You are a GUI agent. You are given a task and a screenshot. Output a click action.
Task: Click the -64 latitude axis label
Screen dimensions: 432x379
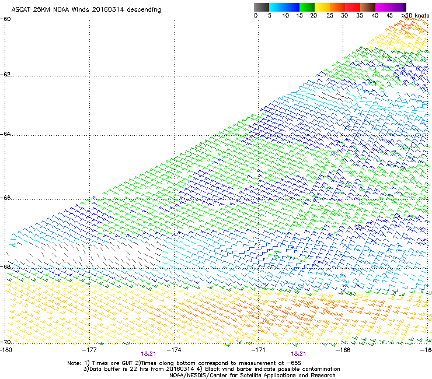point(5,134)
